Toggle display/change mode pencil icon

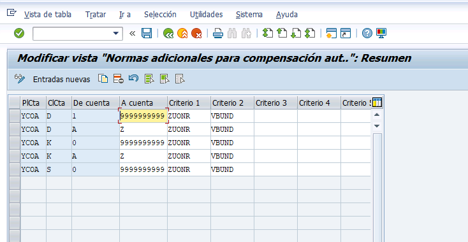pyautogui.click(x=20, y=79)
